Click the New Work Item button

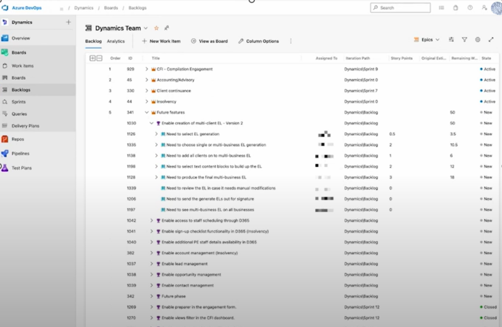tap(161, 41)
